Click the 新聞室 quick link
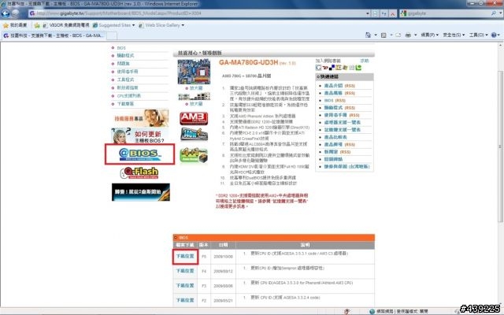Image resolution: width=504 pixels, height=315 pixels. pos(331,152)
